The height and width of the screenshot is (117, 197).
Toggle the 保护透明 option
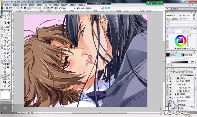click(188, 55)
